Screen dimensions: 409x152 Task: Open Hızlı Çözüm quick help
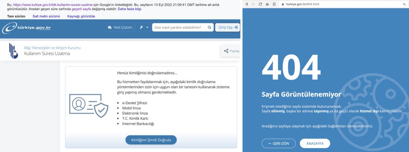120,28
